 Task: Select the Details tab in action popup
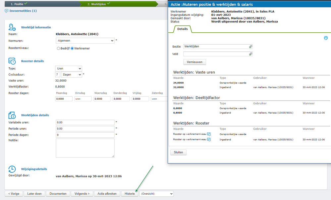click(182, 29)
